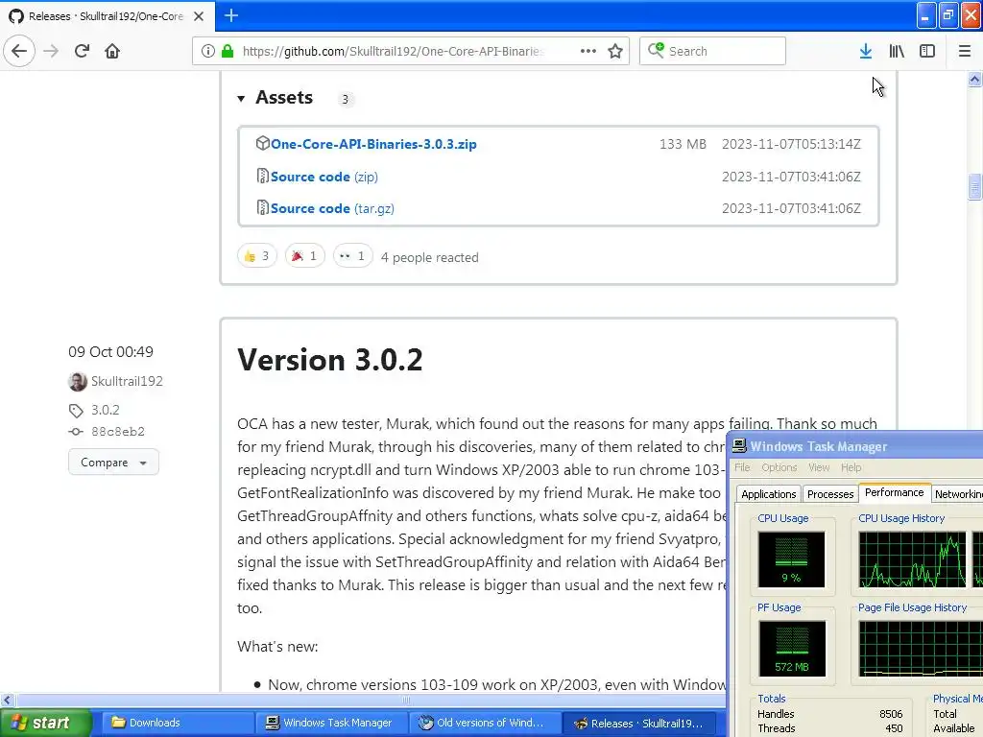This screenshot has height=737, width=983.
Task: Open commit 88c8eb2 link
Action: 118,432
